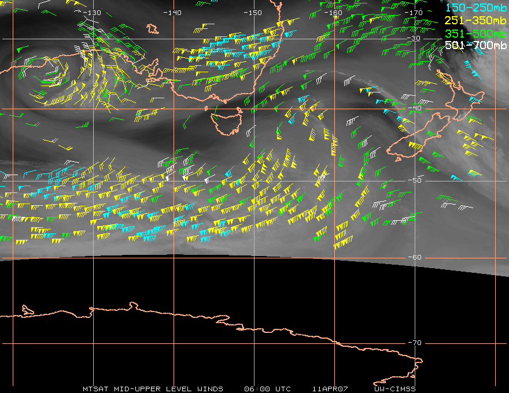Click the -160 longitude label

[x=334, y=13]
